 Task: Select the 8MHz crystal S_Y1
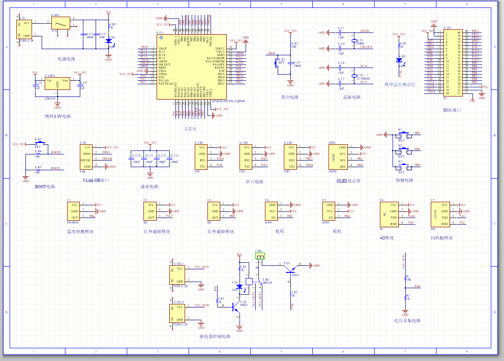pos(354,41)
